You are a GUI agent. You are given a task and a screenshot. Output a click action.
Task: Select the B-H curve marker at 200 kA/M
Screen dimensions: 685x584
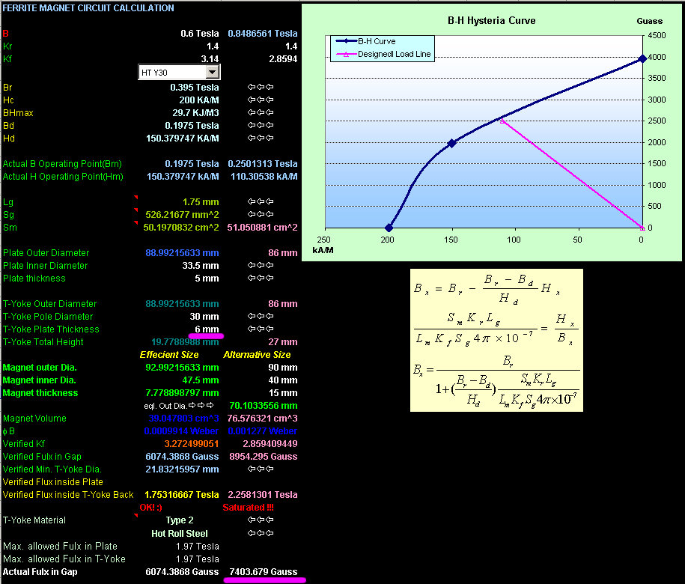click(388, 228)
